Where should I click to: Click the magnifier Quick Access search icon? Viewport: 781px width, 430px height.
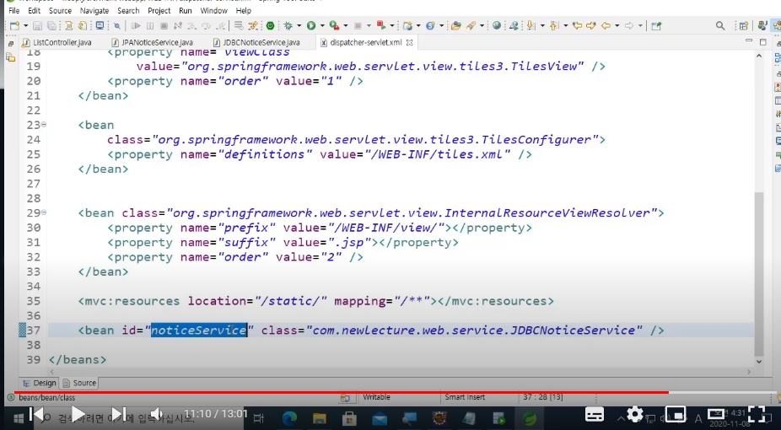point(719,26)
